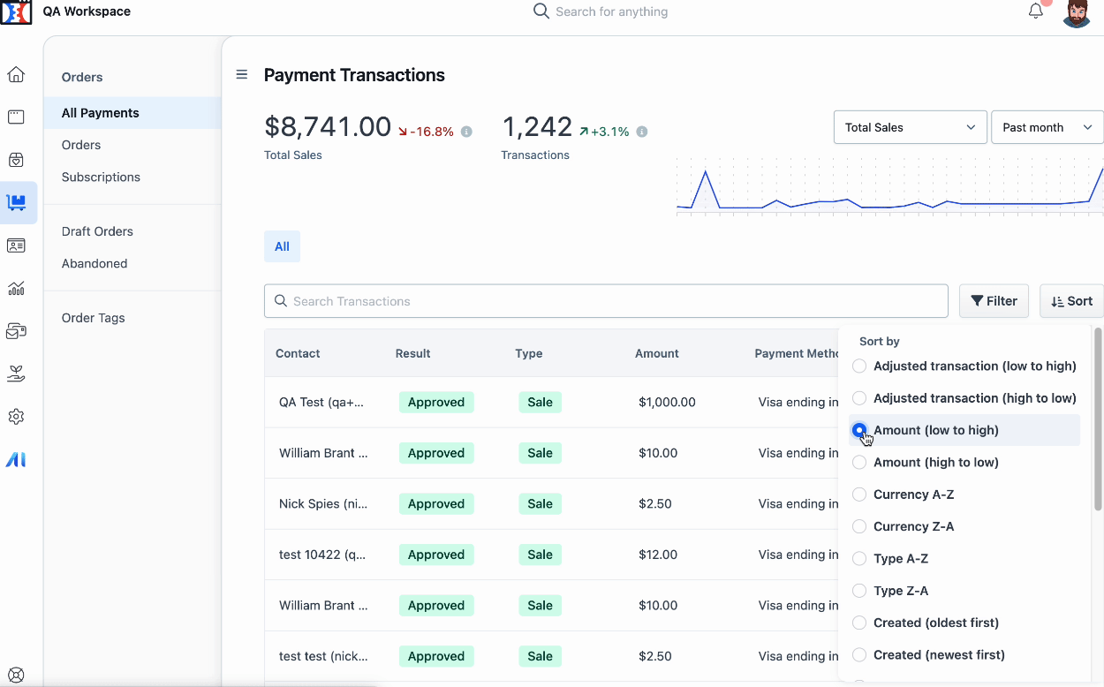1104x687 pixels.
Task: Click the Search Transactions input field
Action: click(x=606, y=301)
